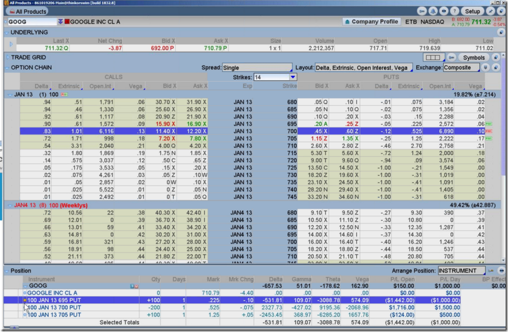508x332 pixels.
Task: Click blue info icon on GOOG position row
Action: pos(132,286)
